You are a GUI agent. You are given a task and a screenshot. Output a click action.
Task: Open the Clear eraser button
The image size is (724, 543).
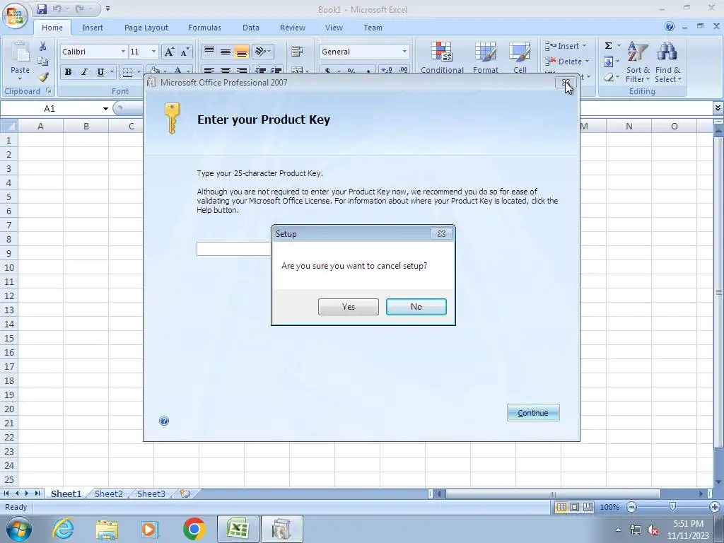pos(609,77)
